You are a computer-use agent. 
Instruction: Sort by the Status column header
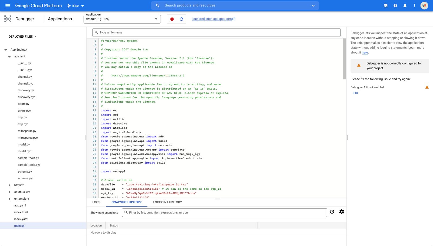pyautogui.click(x=114, y=225)
